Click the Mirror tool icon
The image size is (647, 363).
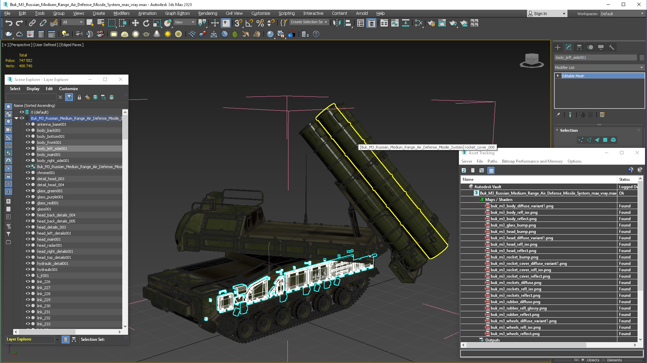click(337, 23)
